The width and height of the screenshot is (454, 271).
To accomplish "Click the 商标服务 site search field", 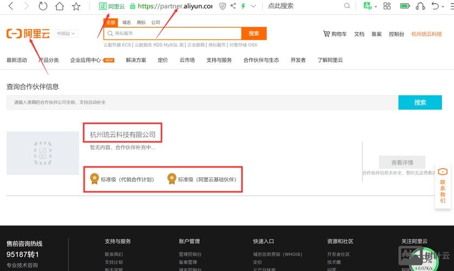I will point(173,34).
